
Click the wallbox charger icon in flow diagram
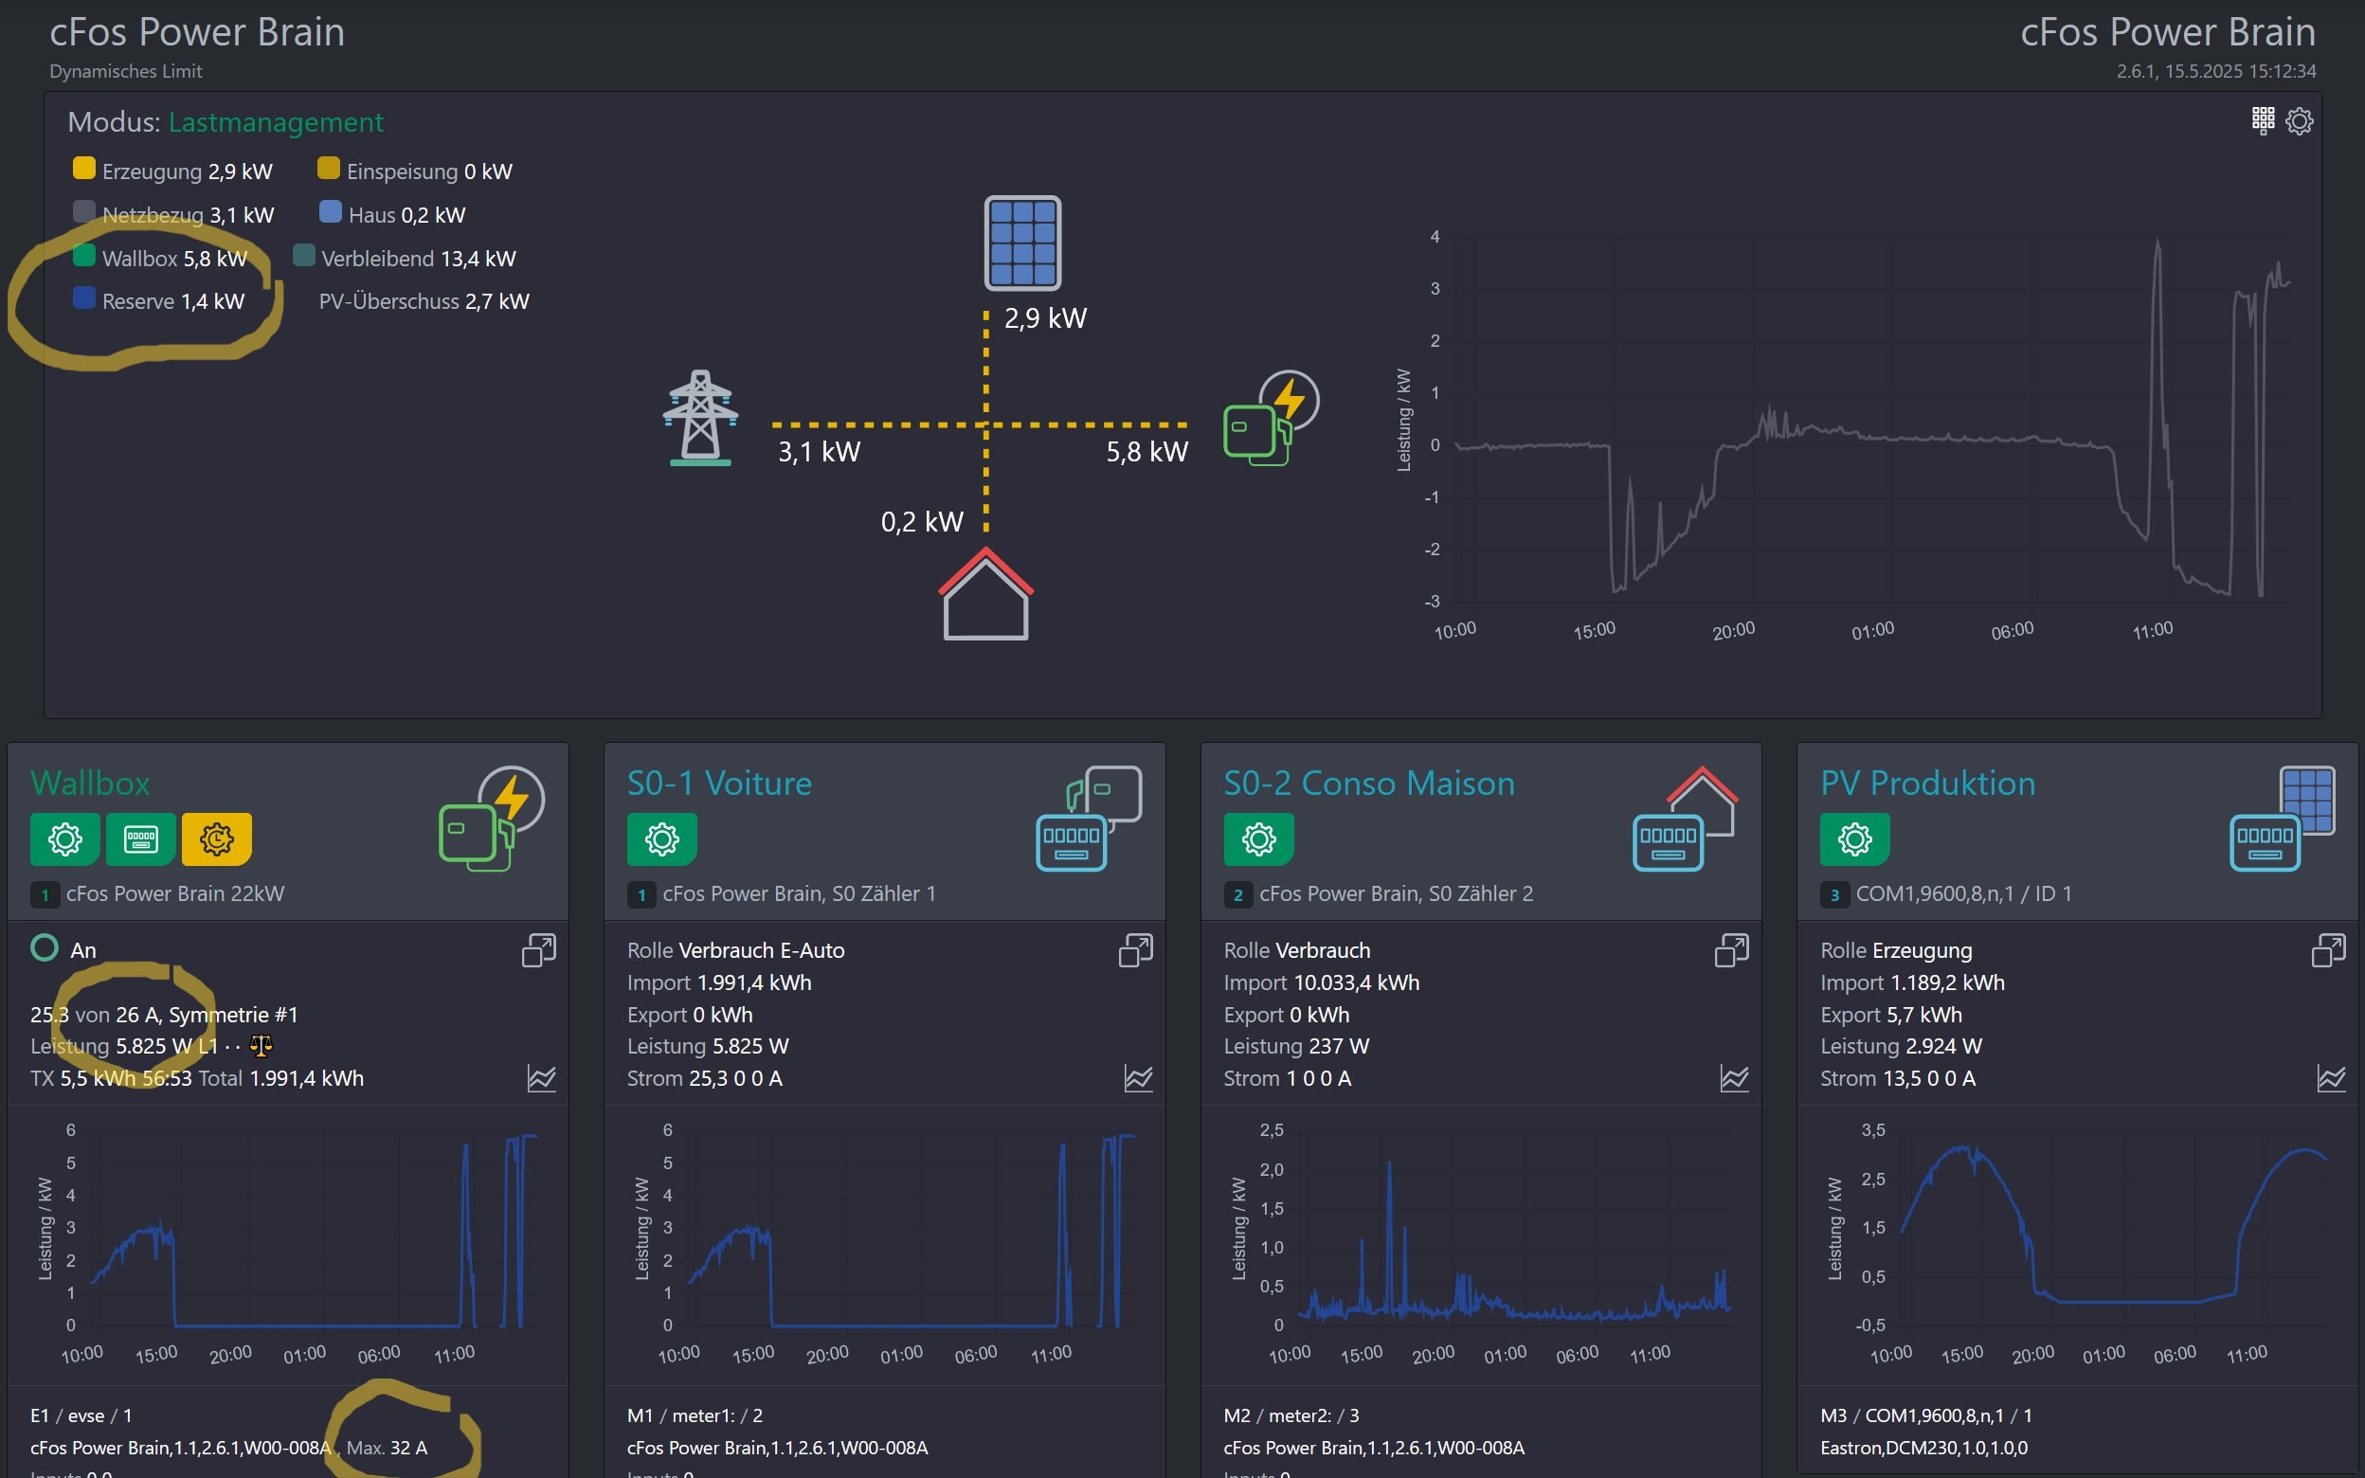click(1271, 418)
